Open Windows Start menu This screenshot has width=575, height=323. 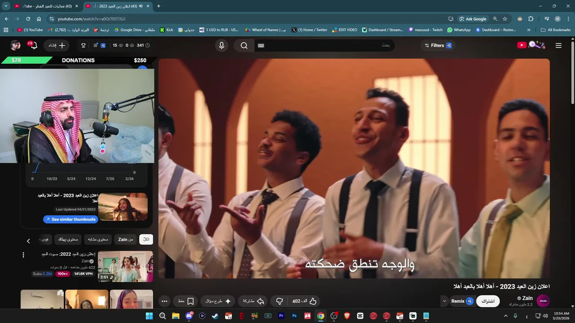point(149,316)
